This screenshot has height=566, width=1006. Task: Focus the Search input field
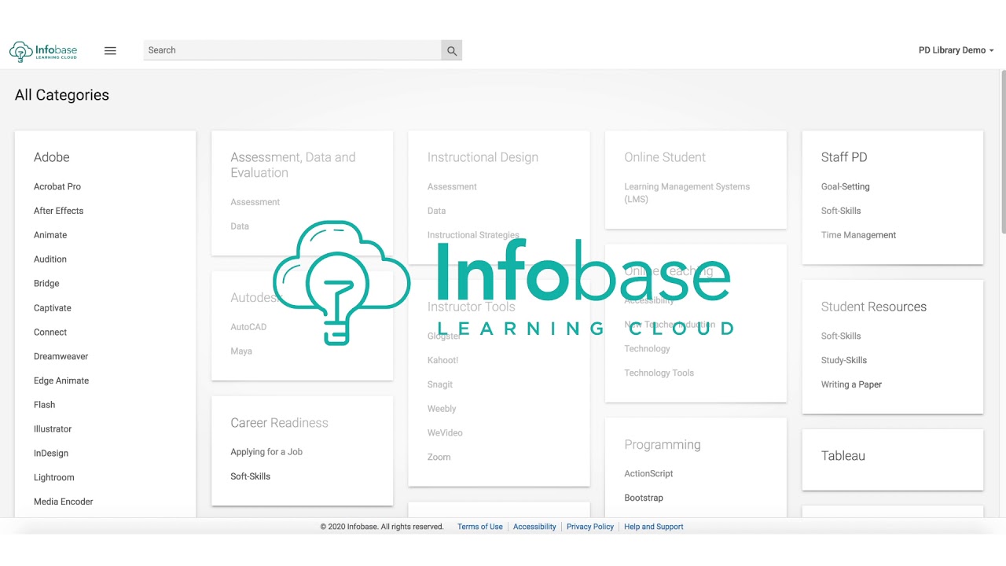tap(292, 50)
